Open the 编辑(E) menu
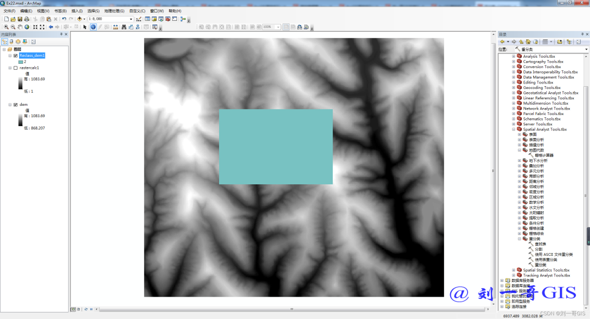 pos(26,11)
